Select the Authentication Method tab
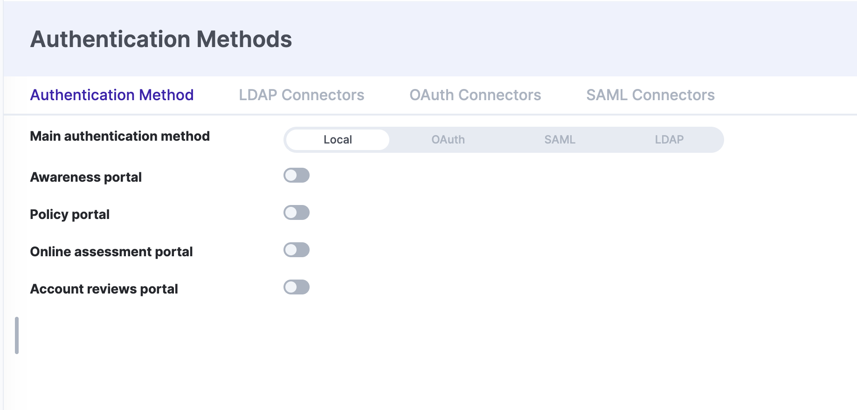Image resolution: width=857 pixels, height=410 pixels. coord(112,95)
